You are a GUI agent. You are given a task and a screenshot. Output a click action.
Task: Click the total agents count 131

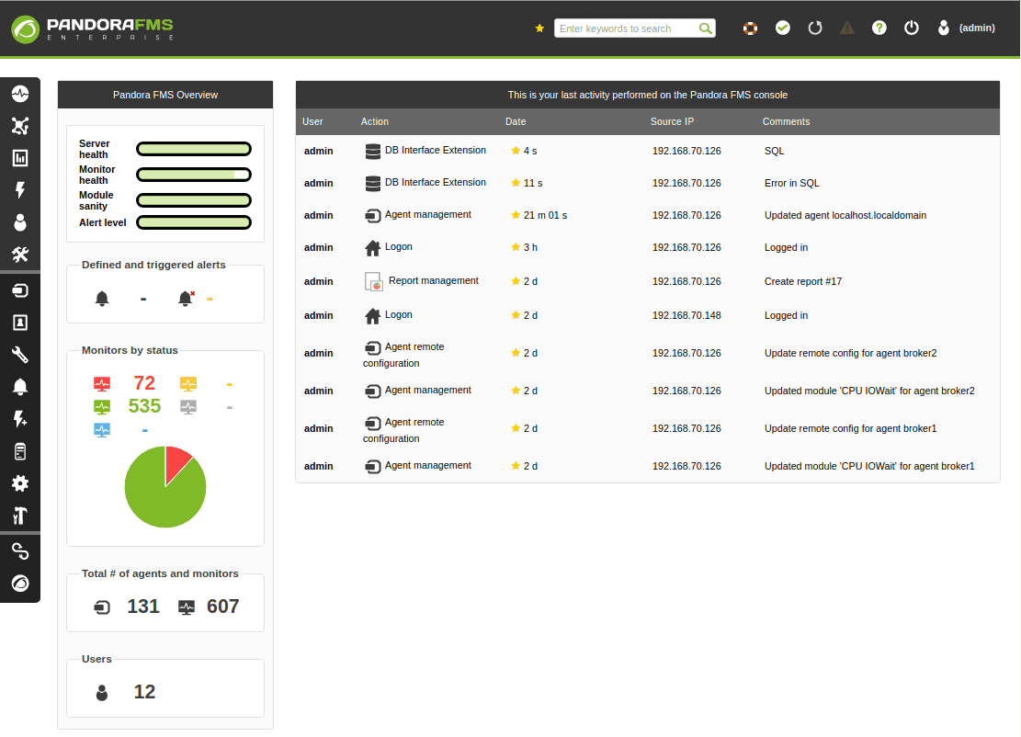click(x=143, y=607)
